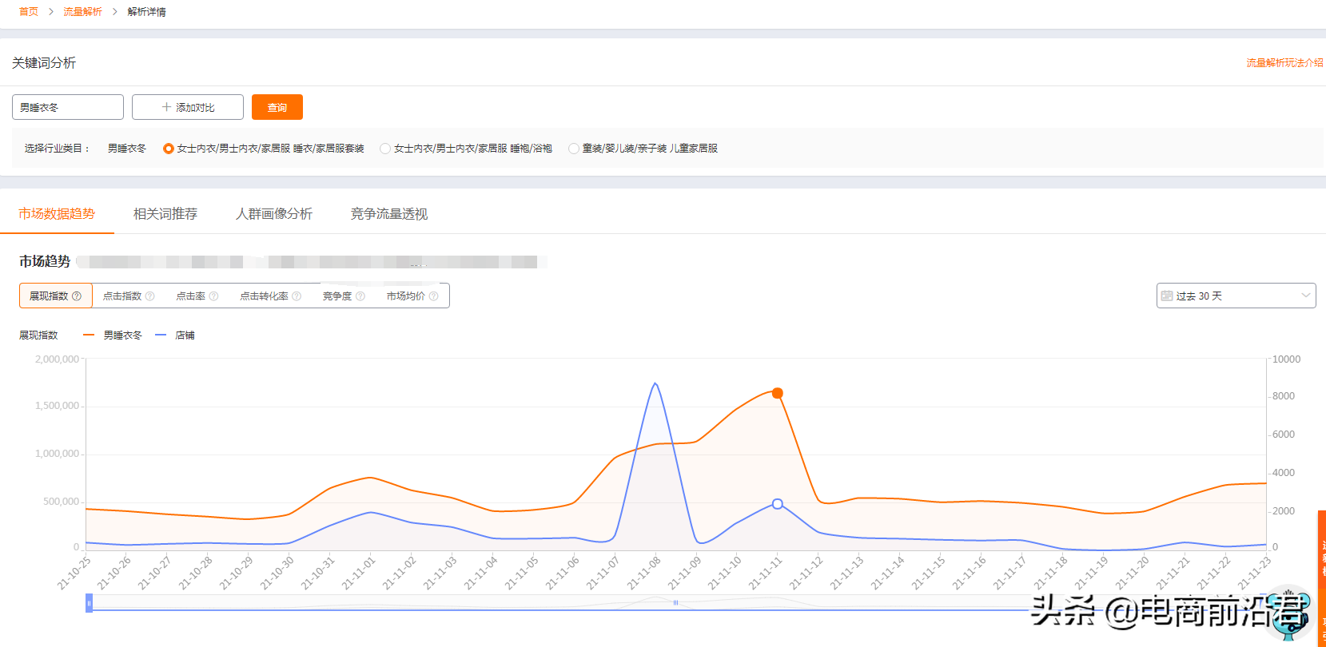The image size is (1326, 647).
Task: Go to 流量解析 breadcrumb link
Action: pyautogui.click(x=83, y=12)
